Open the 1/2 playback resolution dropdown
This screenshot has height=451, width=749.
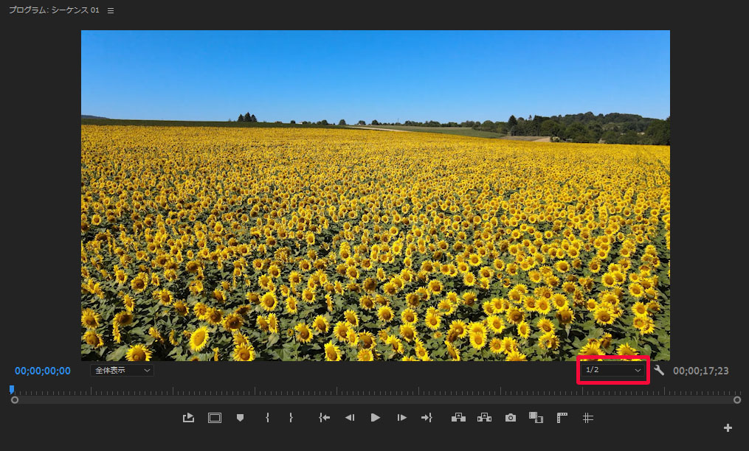[612, 370]
